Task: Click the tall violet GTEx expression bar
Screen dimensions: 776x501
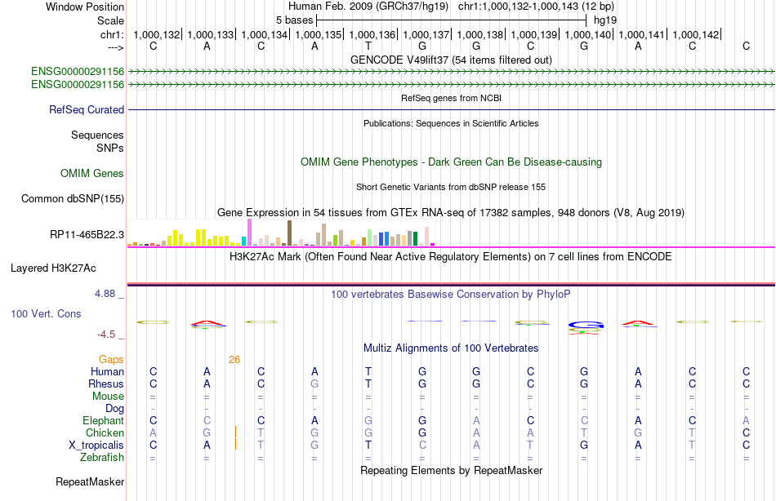Action: (250, 233)
